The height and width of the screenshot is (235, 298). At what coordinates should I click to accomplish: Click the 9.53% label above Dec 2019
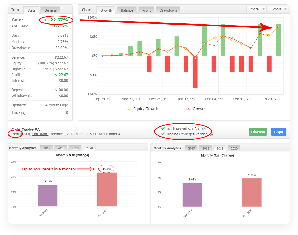pyautogui.click(x=252, y=175)
